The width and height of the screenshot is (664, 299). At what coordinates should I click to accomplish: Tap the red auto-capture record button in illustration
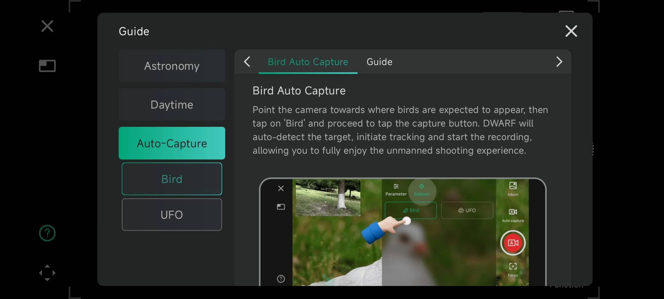(513, 243)
